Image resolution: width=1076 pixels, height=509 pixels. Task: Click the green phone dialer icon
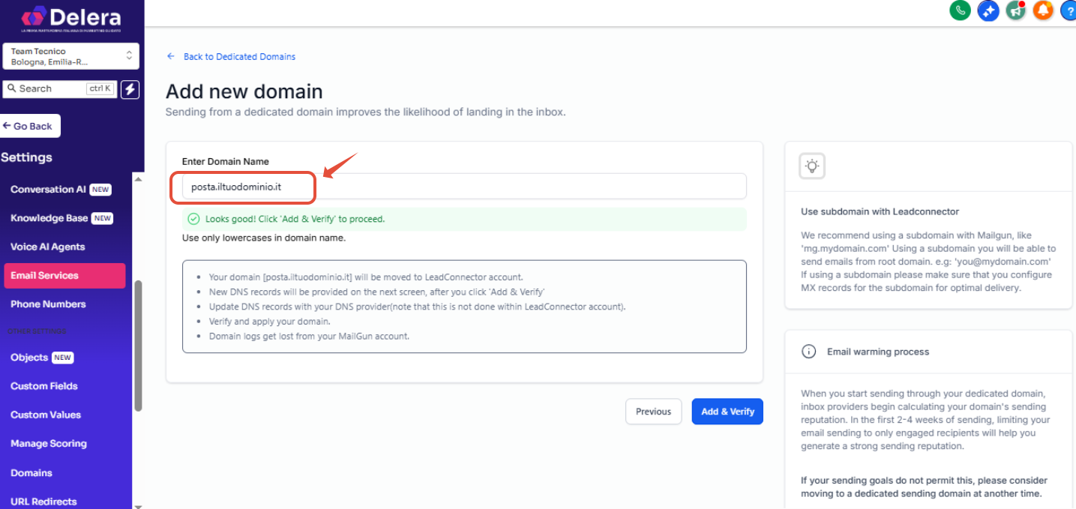pyautogui.click(x=960, y=10)
